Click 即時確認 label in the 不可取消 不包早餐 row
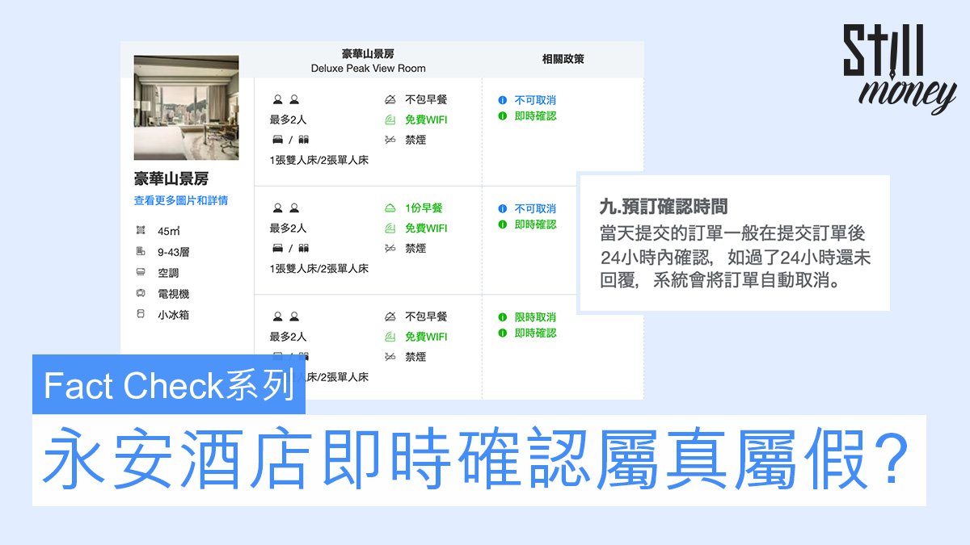The height and width of the screenshot is (545, 970). 535,116
